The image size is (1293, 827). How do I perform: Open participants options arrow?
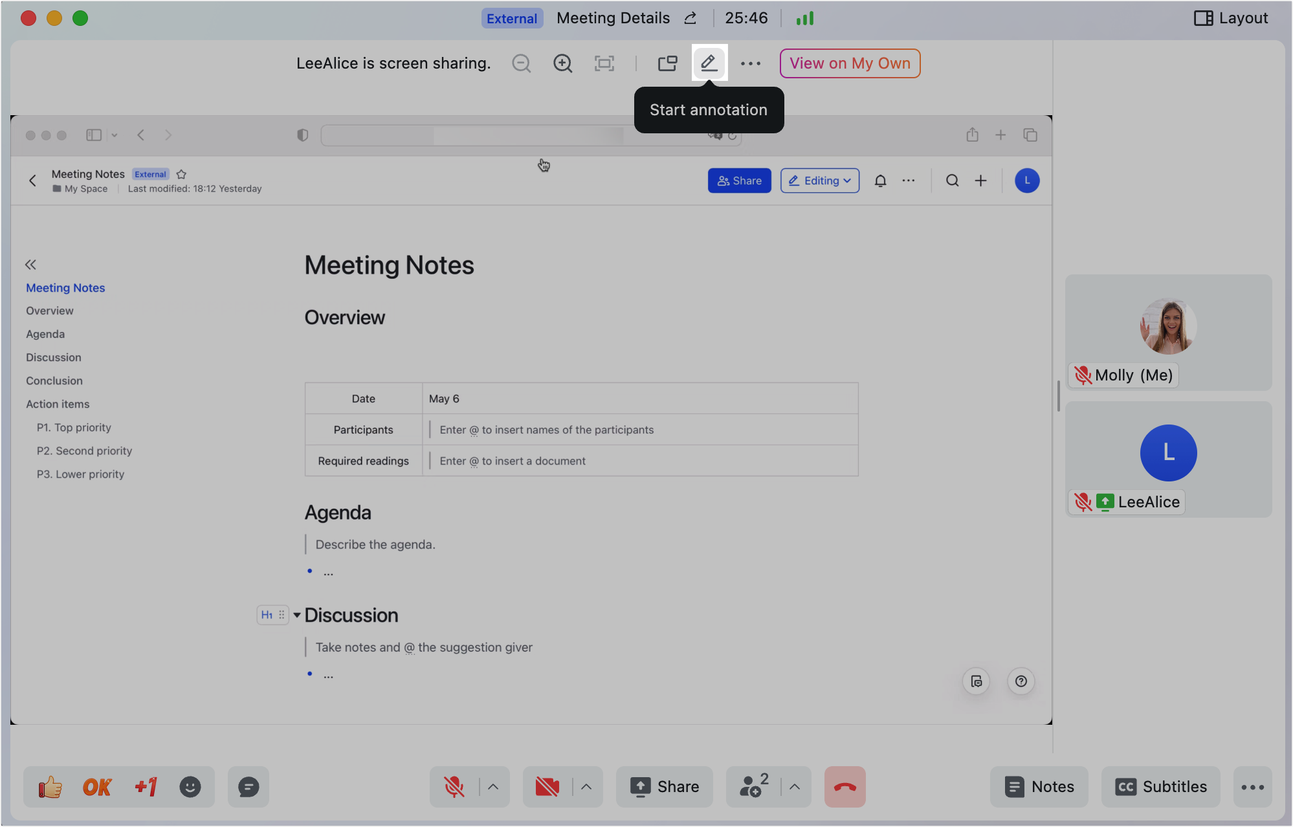point(795,787)
